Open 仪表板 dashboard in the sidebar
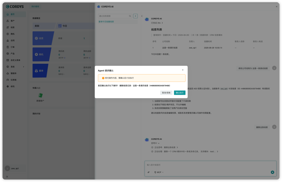Screen dimensions: 282x182 pos(15,80)
